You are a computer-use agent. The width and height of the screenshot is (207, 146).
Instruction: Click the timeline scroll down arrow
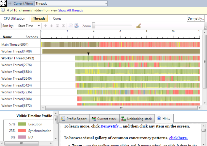[205, 103]
